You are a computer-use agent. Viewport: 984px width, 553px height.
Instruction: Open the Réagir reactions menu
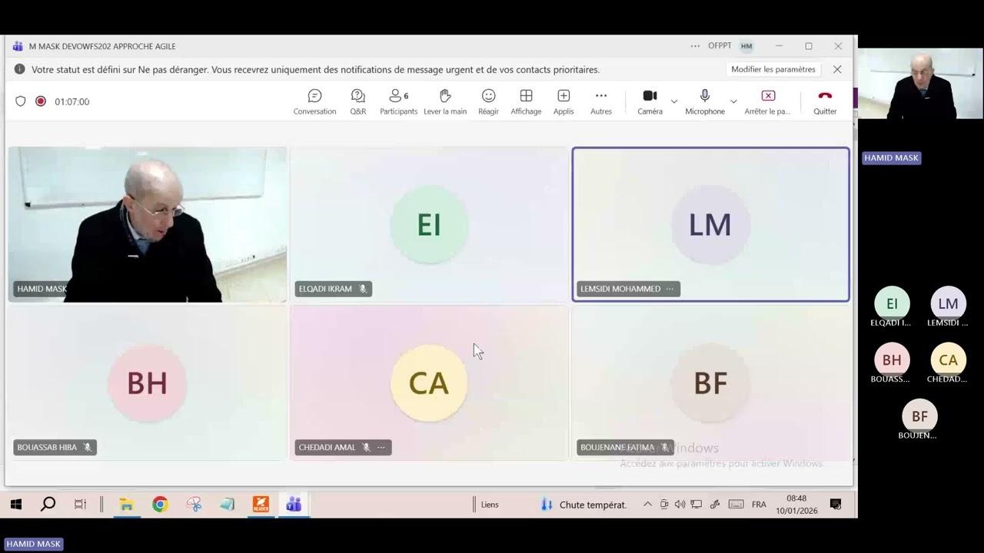(488, 101)
